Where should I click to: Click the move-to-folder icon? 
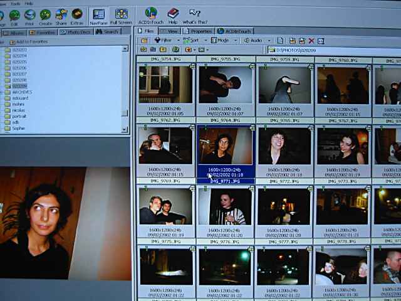pyautogui.click(x=302, y=41)
